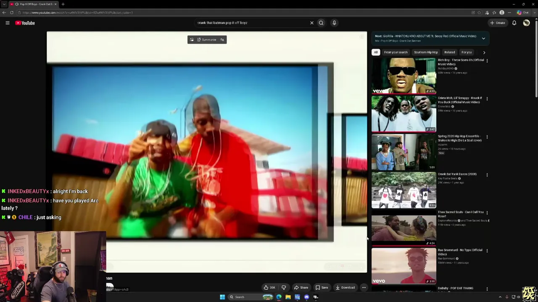538x302 pixels.
Task: Click the Create button
Action: coord(498,23)
